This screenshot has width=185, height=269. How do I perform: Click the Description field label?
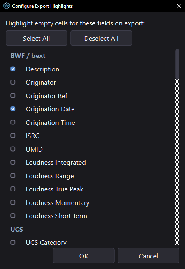click(42, 69)
